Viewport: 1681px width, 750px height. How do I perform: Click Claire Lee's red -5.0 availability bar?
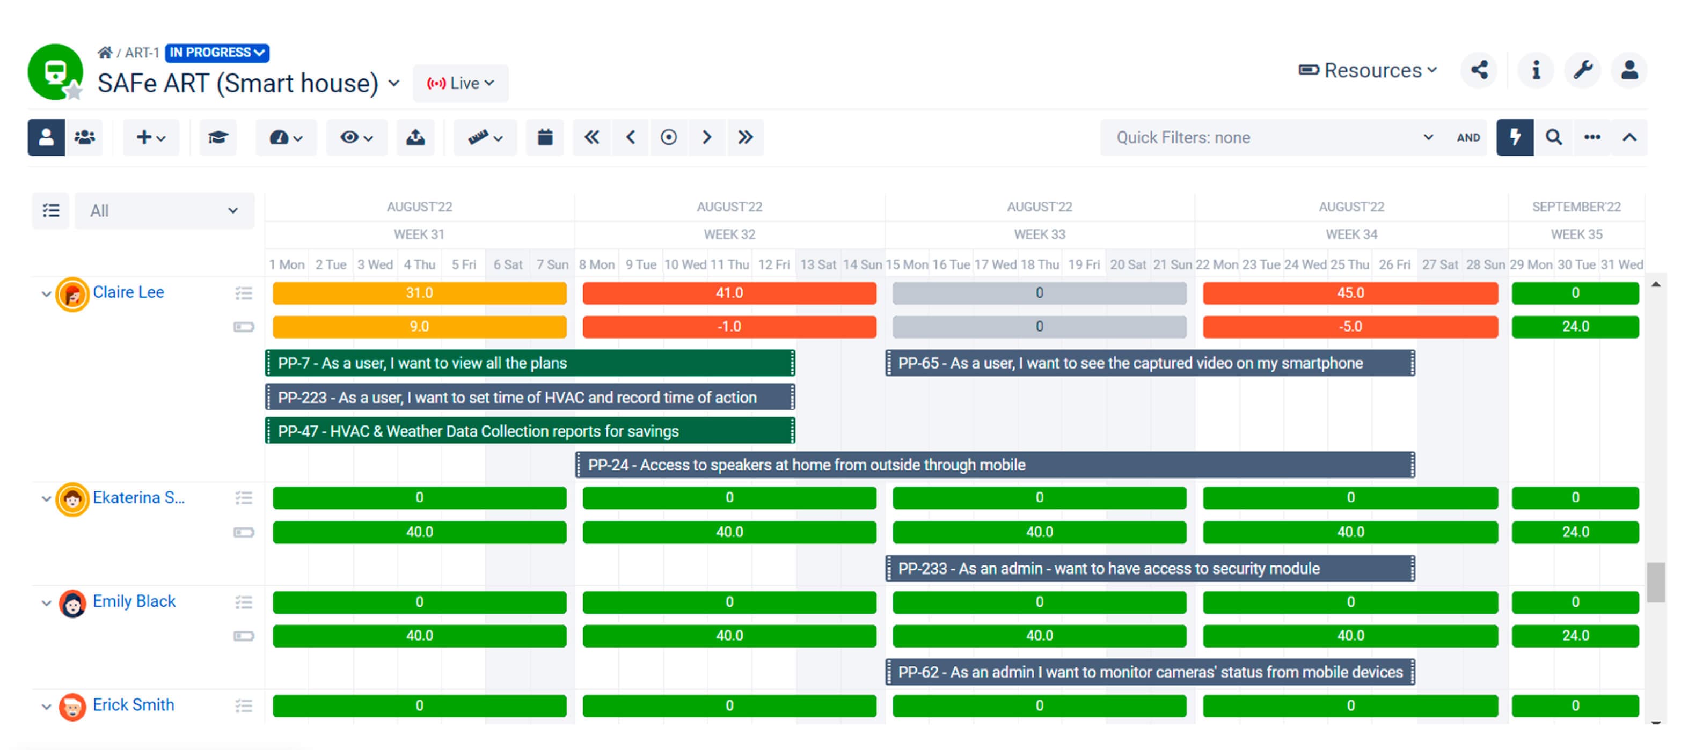click(x=1350, y=327)
